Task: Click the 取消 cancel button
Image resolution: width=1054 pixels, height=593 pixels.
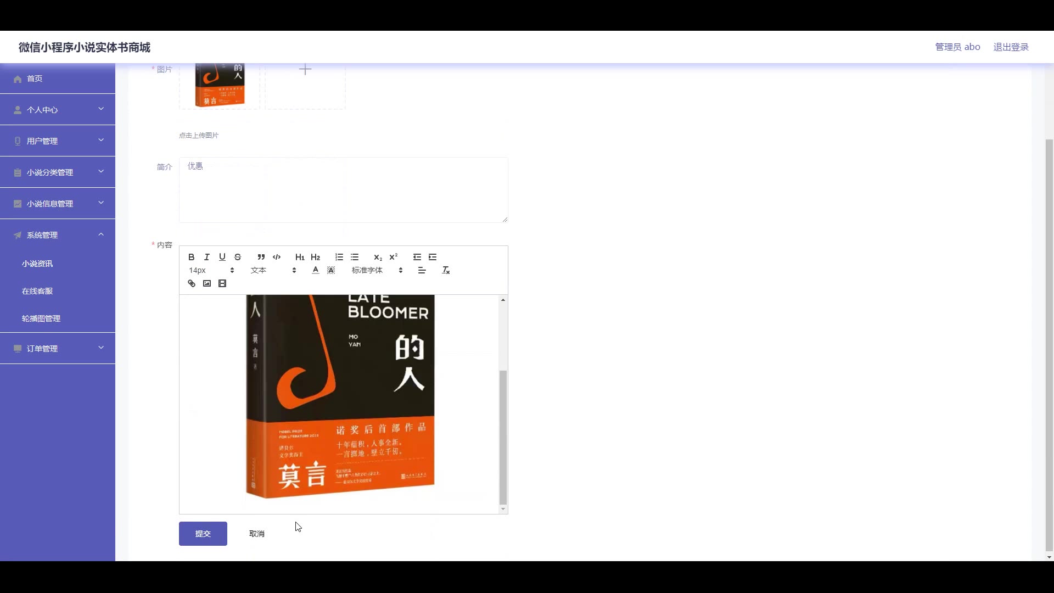Action: point(257,534)
